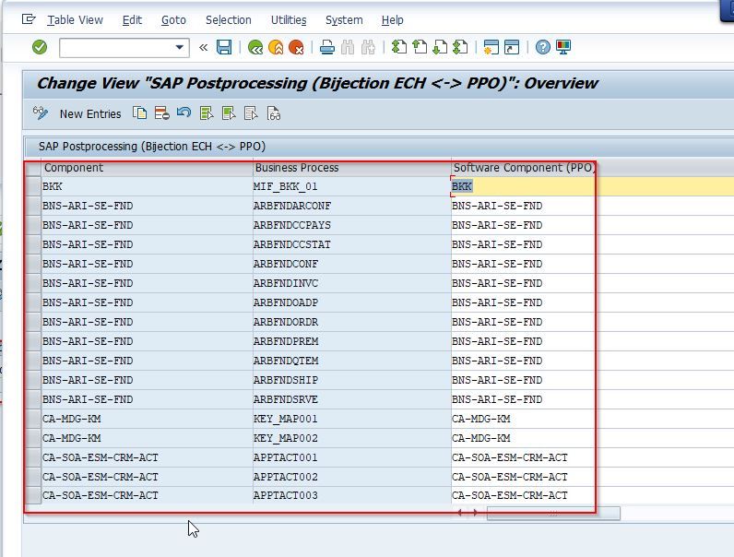Click the horizontal scrollbar left arrow
Screen dimensions: 734x557
pyautogui.click(x=460, y=513)
